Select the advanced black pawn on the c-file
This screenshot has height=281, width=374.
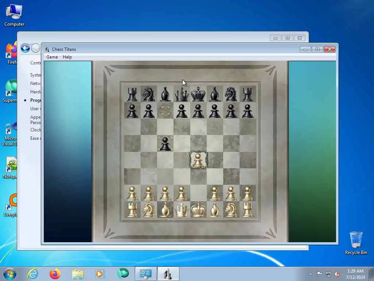click(x=165, y=144)
